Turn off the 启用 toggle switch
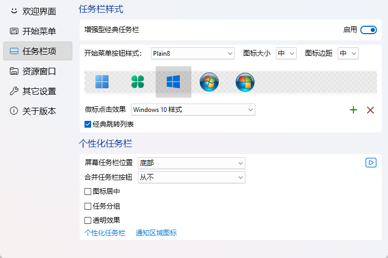The height and width of the screenshot is (258, 388). point(368,30)
